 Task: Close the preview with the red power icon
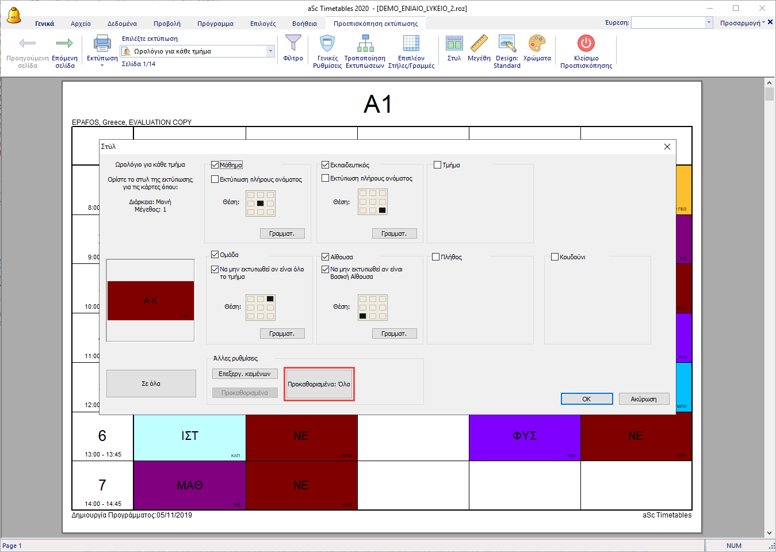(586, 44)
